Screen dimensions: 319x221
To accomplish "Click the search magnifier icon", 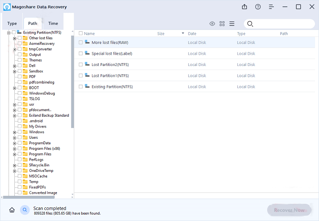I will (x=250, y=24).
